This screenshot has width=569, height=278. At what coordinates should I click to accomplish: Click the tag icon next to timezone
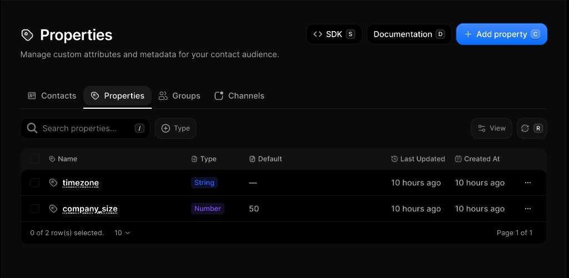click(53, 183)
